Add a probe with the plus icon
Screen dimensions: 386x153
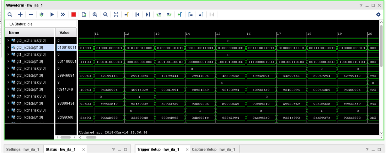tap(20, 14)
